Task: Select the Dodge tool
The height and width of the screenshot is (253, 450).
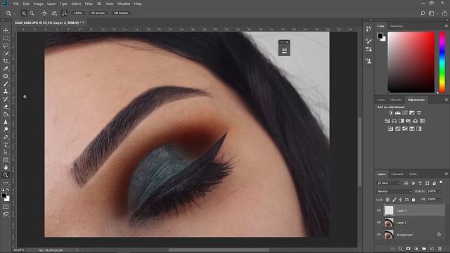Action: point(6,129)
